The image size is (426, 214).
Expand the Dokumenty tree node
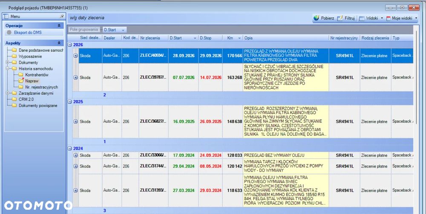click(7, 62)
